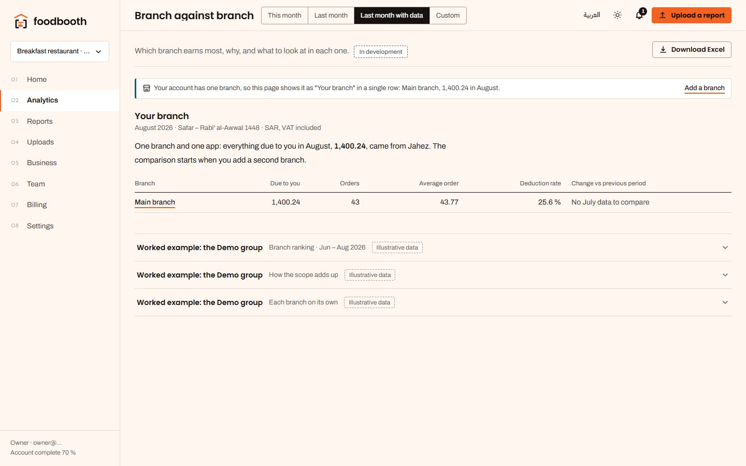Click the Average order column header
The width and height of the screenshot is (746, 466).
click(x=439, y=183)
